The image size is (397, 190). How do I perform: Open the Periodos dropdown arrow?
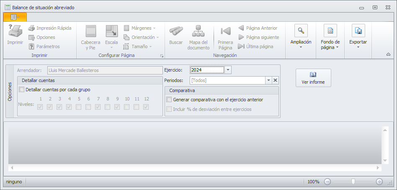pos(268,80)
